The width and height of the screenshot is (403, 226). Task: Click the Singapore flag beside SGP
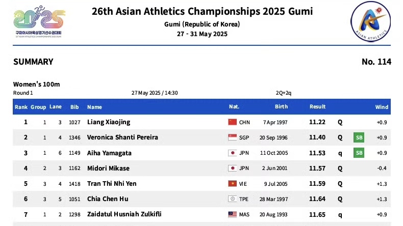point(233,137)
